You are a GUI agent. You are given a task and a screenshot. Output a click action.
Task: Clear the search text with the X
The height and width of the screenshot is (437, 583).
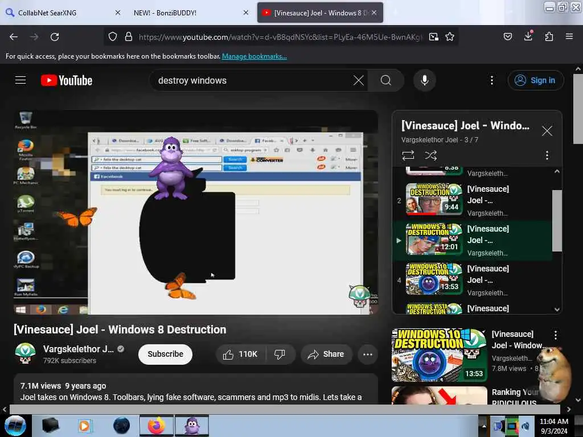pos(359,80)
